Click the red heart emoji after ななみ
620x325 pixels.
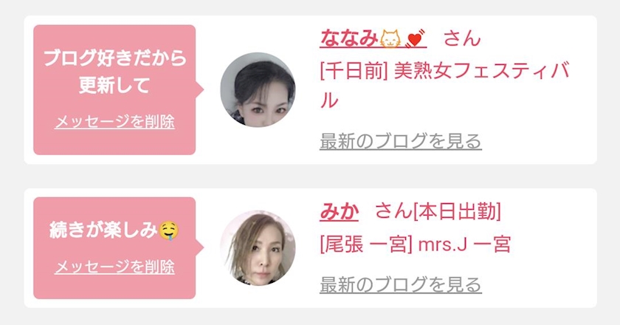(415, 38)
